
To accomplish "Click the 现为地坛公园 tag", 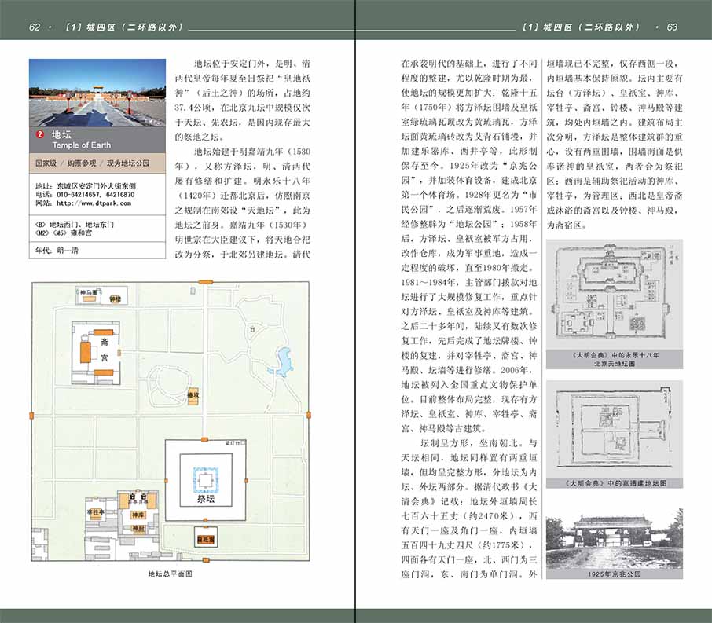I will pyautogui.click(x=128, y=163).
